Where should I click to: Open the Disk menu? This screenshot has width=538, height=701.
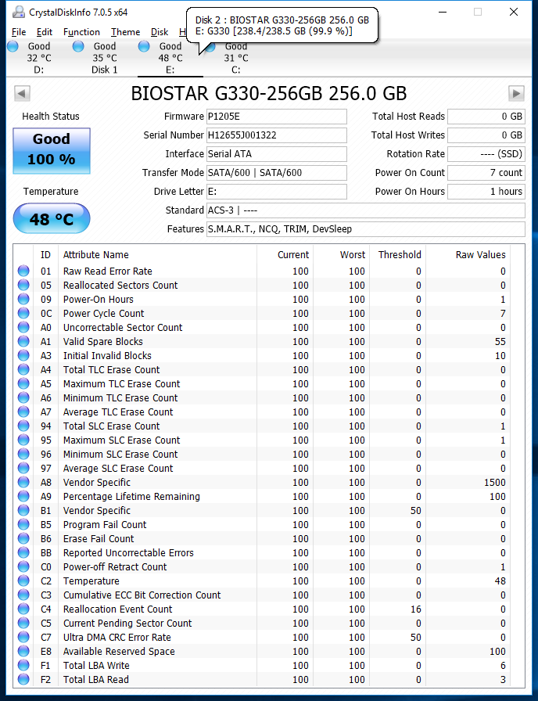[x=160, y=32]
